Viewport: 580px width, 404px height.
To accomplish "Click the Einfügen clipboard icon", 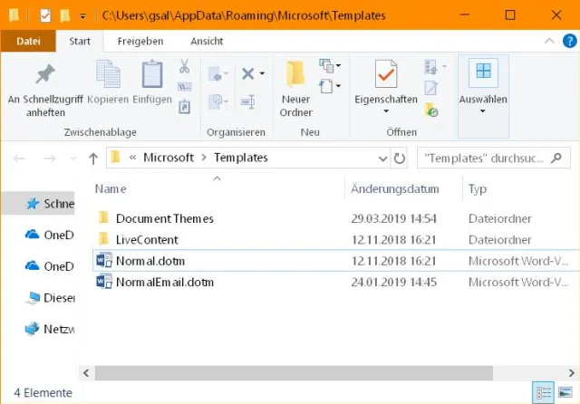I will pyautogui.click(x=152, y=74).
